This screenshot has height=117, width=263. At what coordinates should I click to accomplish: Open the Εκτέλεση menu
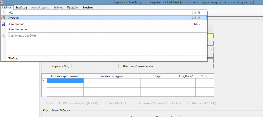pyautogui.click(x=21, y=8)
